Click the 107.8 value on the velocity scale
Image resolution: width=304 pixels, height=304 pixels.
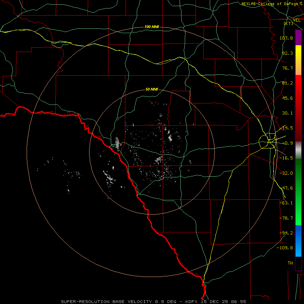coord(286,38)
